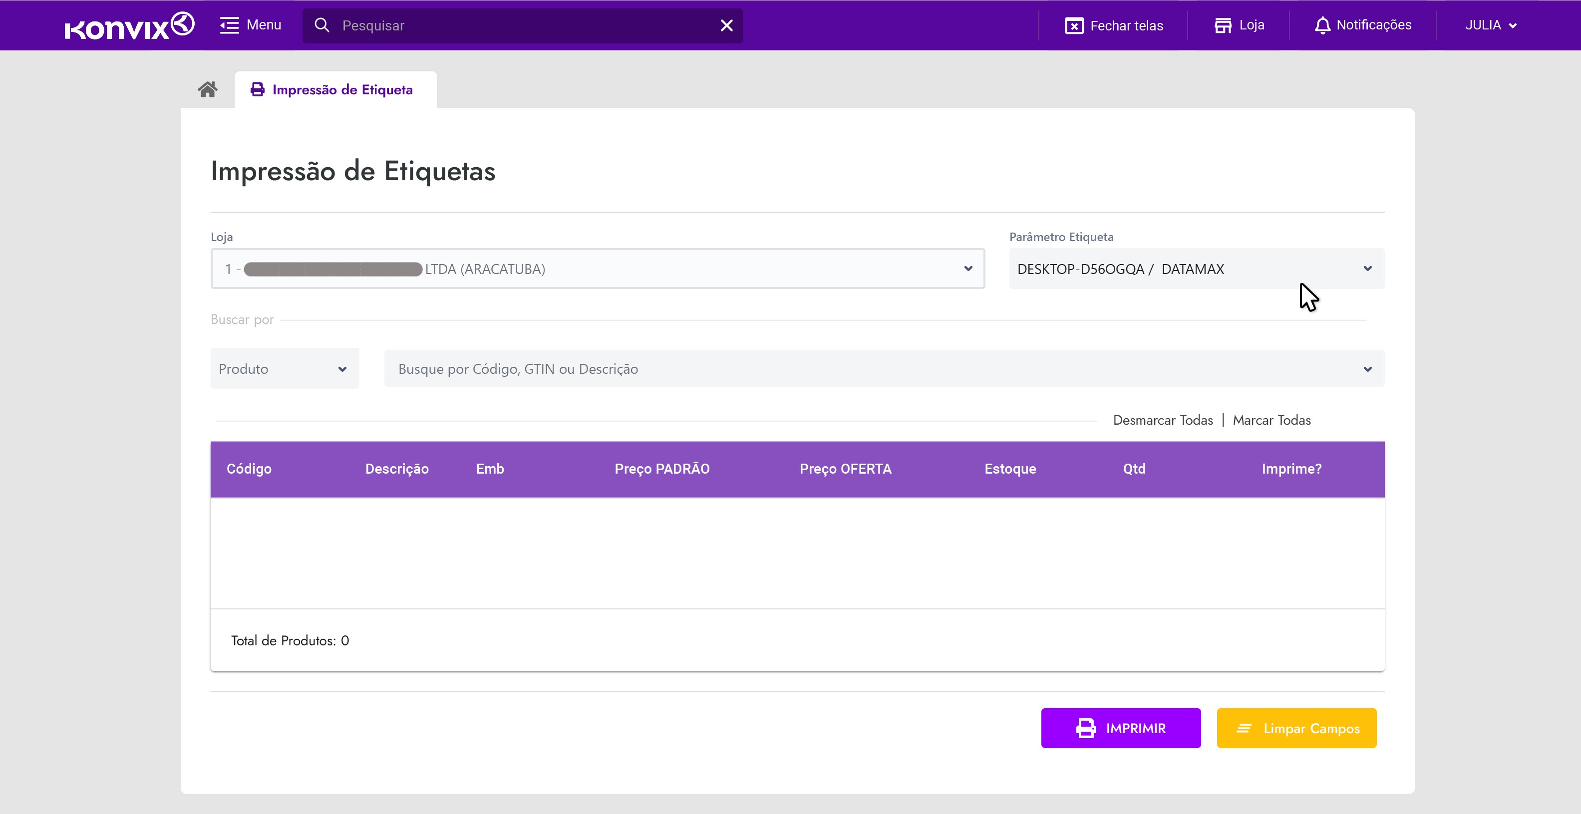The height and width of the screenshot is (814, 1581).
Task: Click the printer icon on the Impressão de Etiqueta tab
Action: tap(257, 89)
